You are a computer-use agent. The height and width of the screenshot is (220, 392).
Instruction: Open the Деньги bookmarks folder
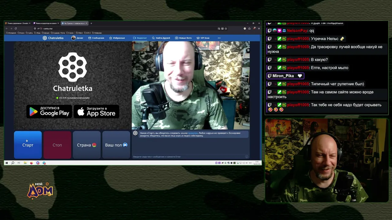pyautogui.click(x=46, y=33)
